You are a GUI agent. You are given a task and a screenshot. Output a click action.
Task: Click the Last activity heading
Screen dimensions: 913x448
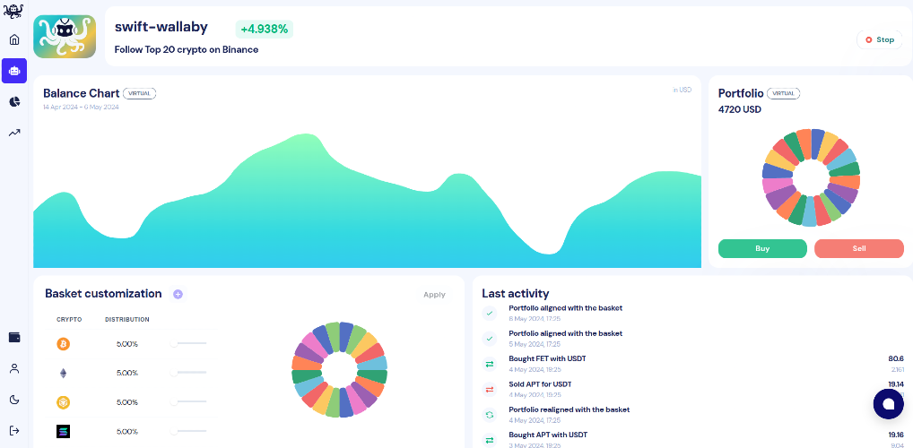coord(516,294)
